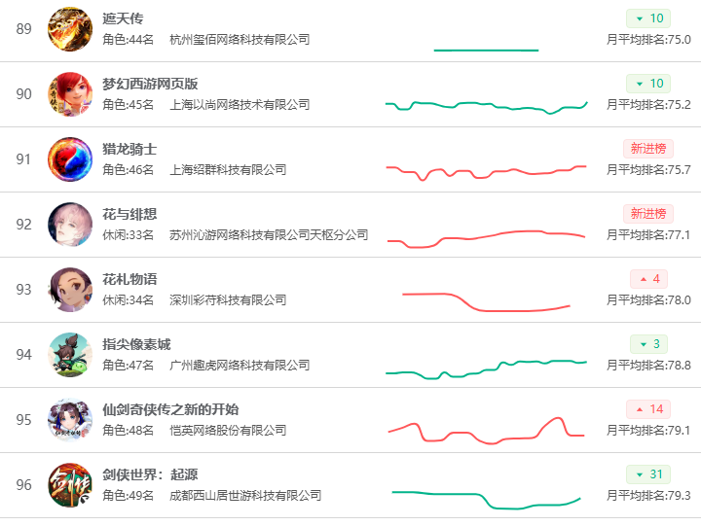Click the 遮天传 game icon
The width and height of the screenshot is (701, 526).
coord(70,29)
